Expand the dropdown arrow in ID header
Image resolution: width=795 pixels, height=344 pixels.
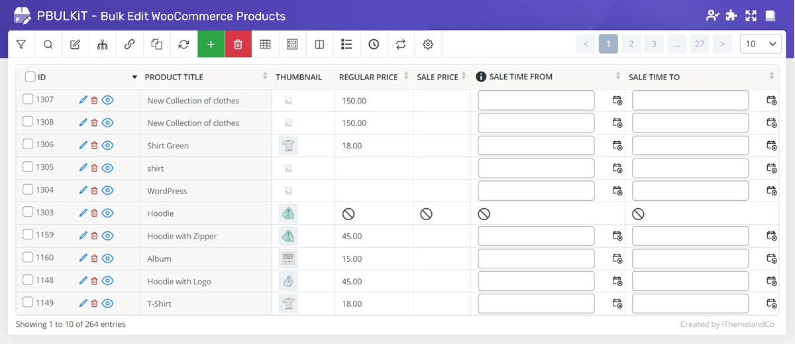(134, 78)
